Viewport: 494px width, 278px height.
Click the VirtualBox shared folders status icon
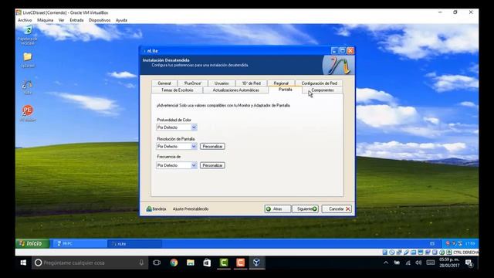click(x=413, y=253)
